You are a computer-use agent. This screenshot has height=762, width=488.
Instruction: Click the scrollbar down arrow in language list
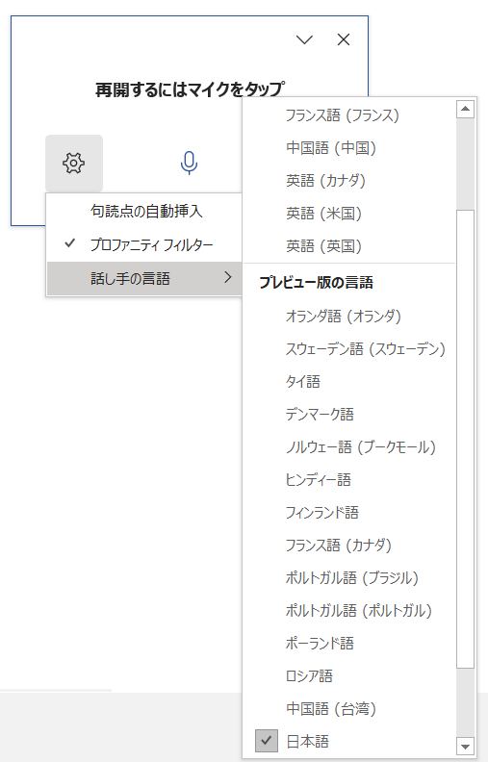(x=466, y=746)
